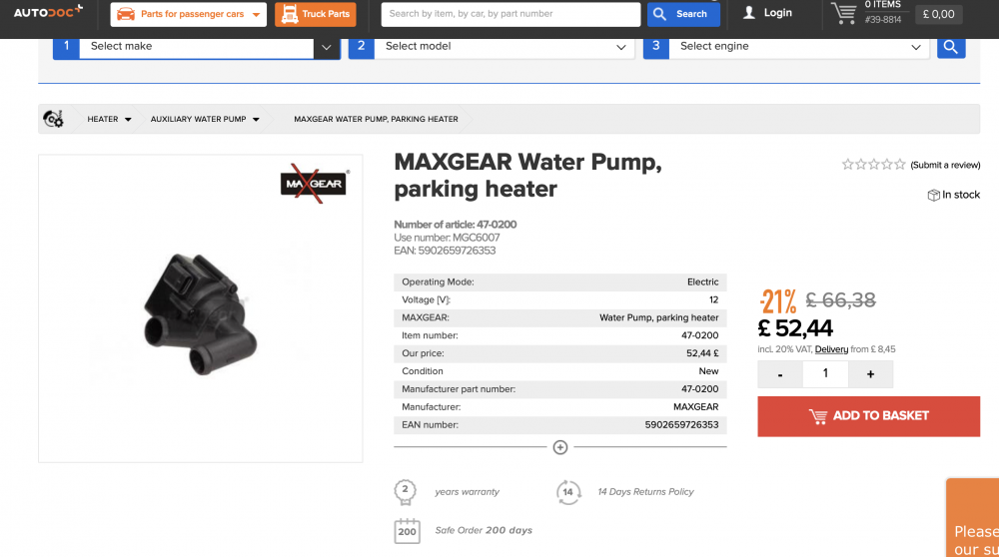The image size is (999, 557).
Task: Increase quantity with plus button
Action: pos(870,374)
